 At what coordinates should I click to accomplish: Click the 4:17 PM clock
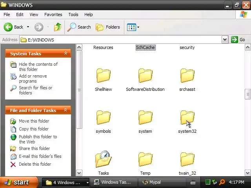(x=236, y=182)
